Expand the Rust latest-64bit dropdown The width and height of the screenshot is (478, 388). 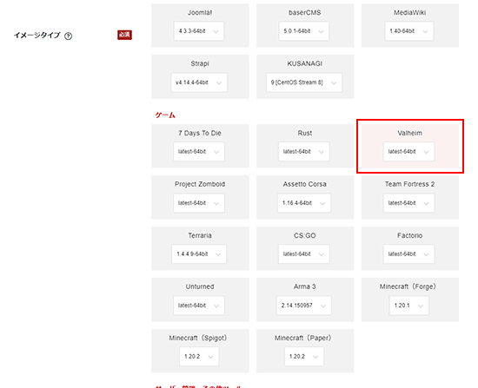(x=304, y=152)
